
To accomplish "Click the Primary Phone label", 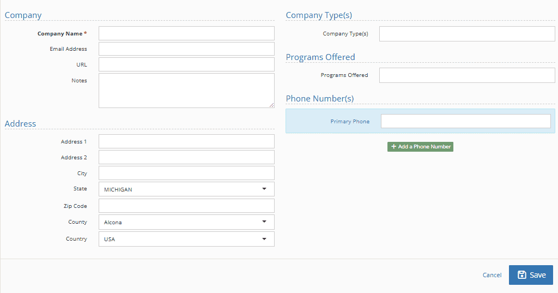I will tap(350, 122).
